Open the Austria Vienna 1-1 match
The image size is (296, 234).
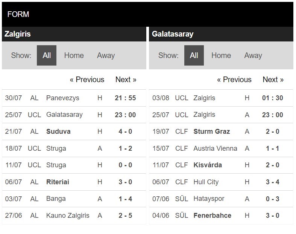tap(221, 148)
